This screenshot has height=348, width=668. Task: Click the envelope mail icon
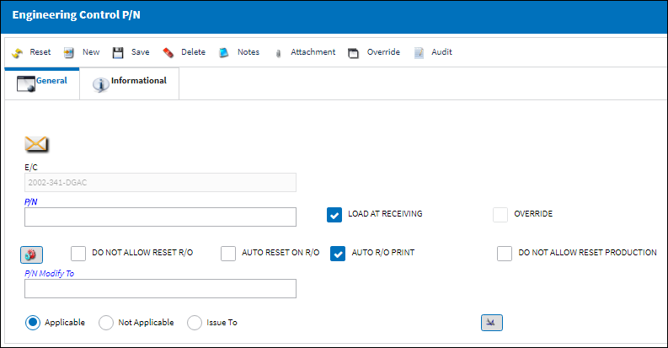tap(36, 144)
